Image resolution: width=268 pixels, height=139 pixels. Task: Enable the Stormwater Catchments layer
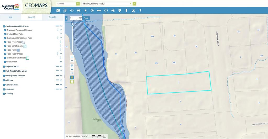pos(5,58)
